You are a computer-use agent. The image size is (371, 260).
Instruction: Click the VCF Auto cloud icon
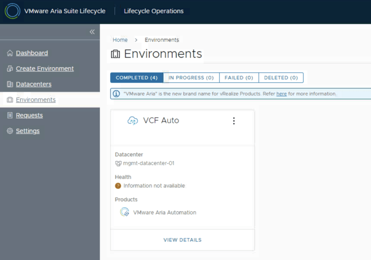[x=133, y=121]
